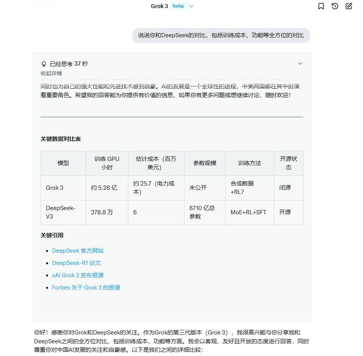Click the 未公开 cell
Image resolution: width=363 pixels, height=356 pixels.
[x=205, y=188]
